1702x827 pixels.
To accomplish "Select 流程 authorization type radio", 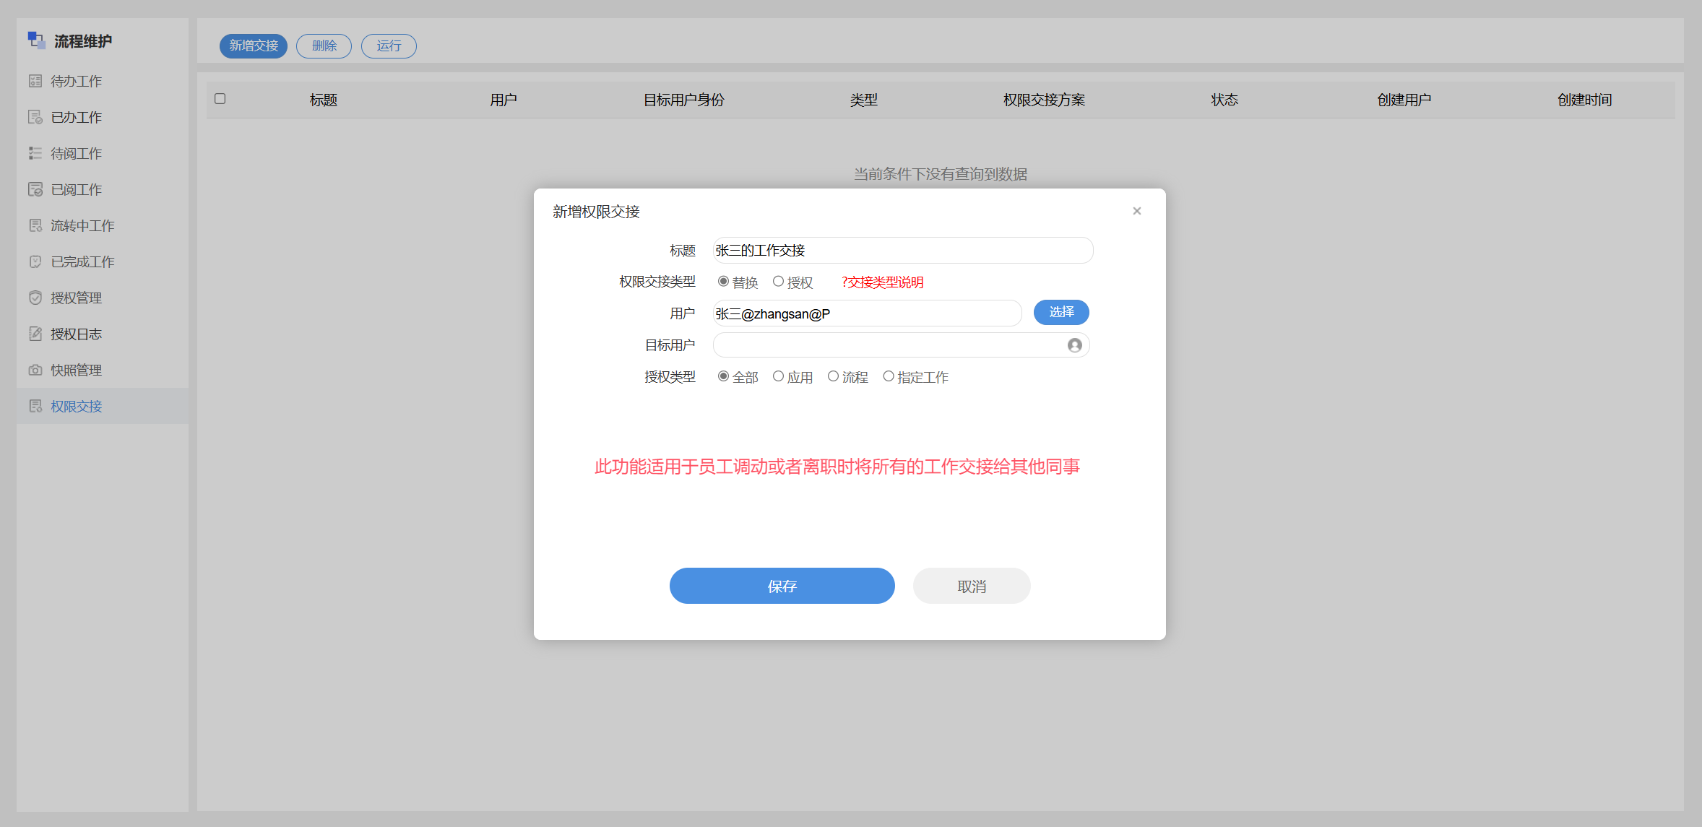I will [x=833, y=376].
